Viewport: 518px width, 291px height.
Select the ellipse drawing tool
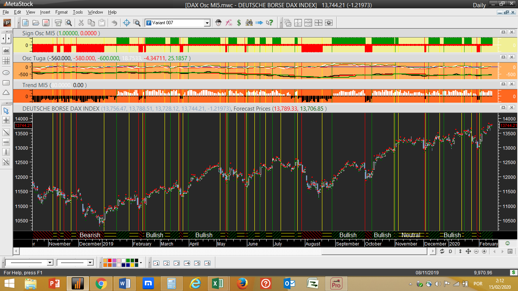tap(6, 72)
